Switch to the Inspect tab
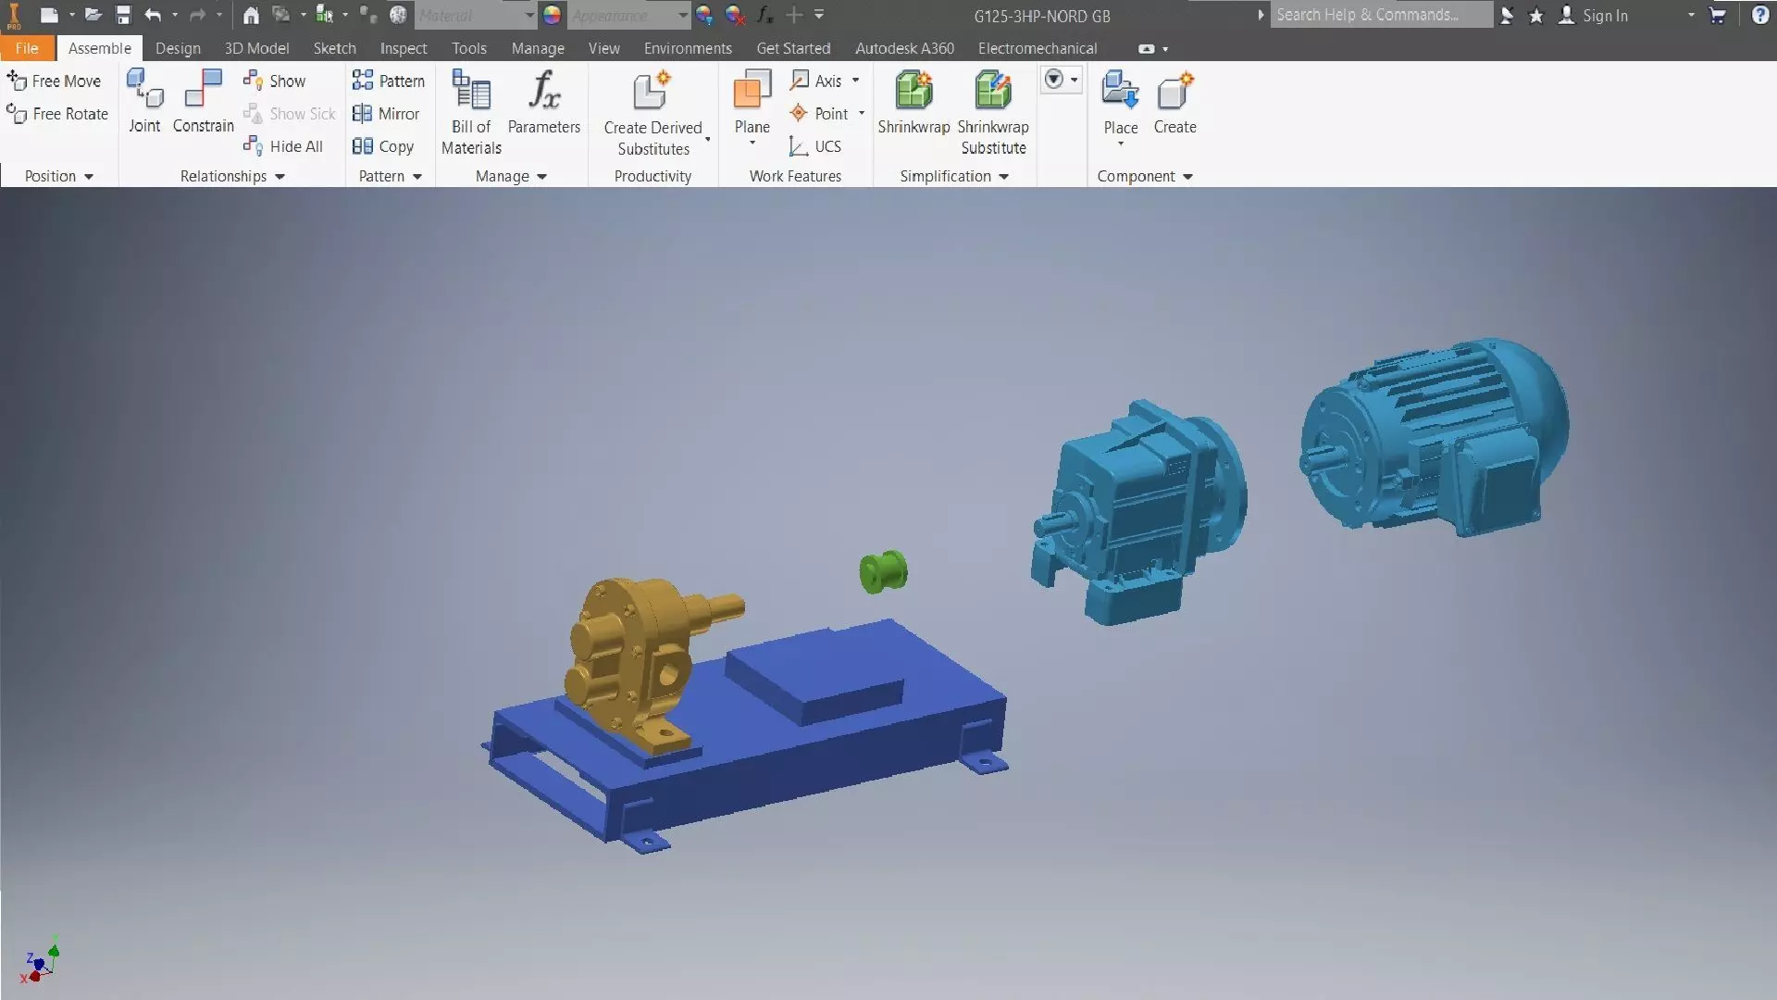This screenshot has width=1777, height=1000. click(404, 48)
